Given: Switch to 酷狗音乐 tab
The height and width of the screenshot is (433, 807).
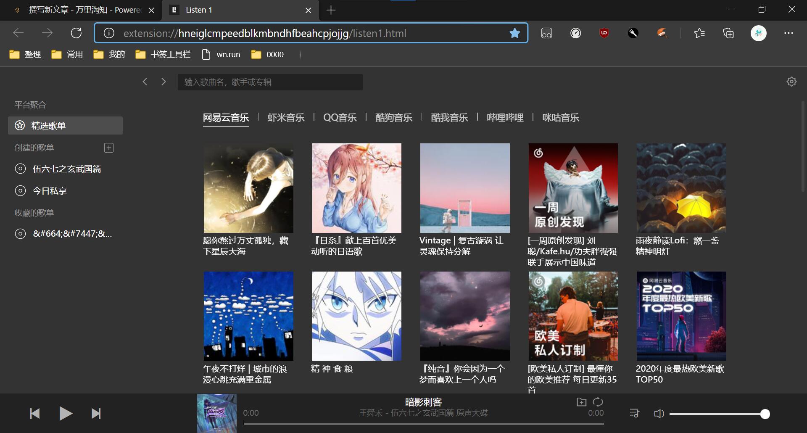Looking at the screenshot, I should (394, 118).
